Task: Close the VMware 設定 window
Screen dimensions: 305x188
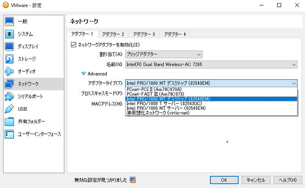Action: tap(297, 5)
